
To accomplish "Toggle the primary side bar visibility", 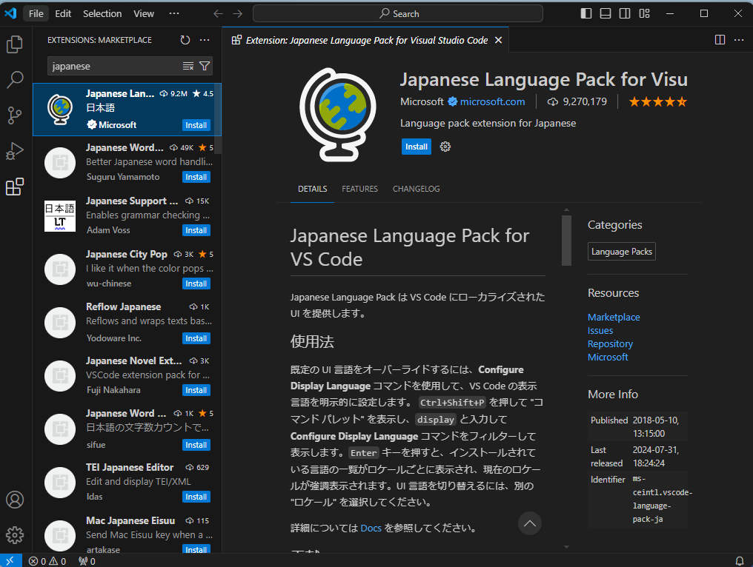I will click(586, 13).
